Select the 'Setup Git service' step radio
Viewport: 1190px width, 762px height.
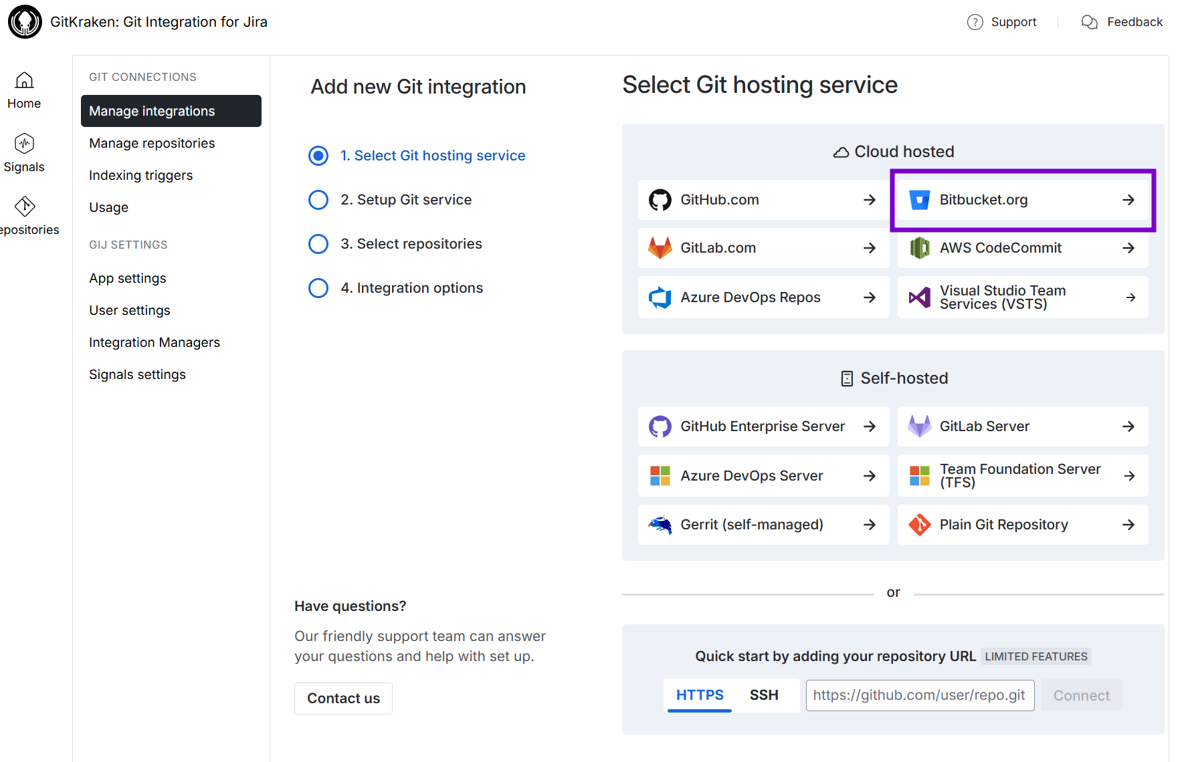318,200
